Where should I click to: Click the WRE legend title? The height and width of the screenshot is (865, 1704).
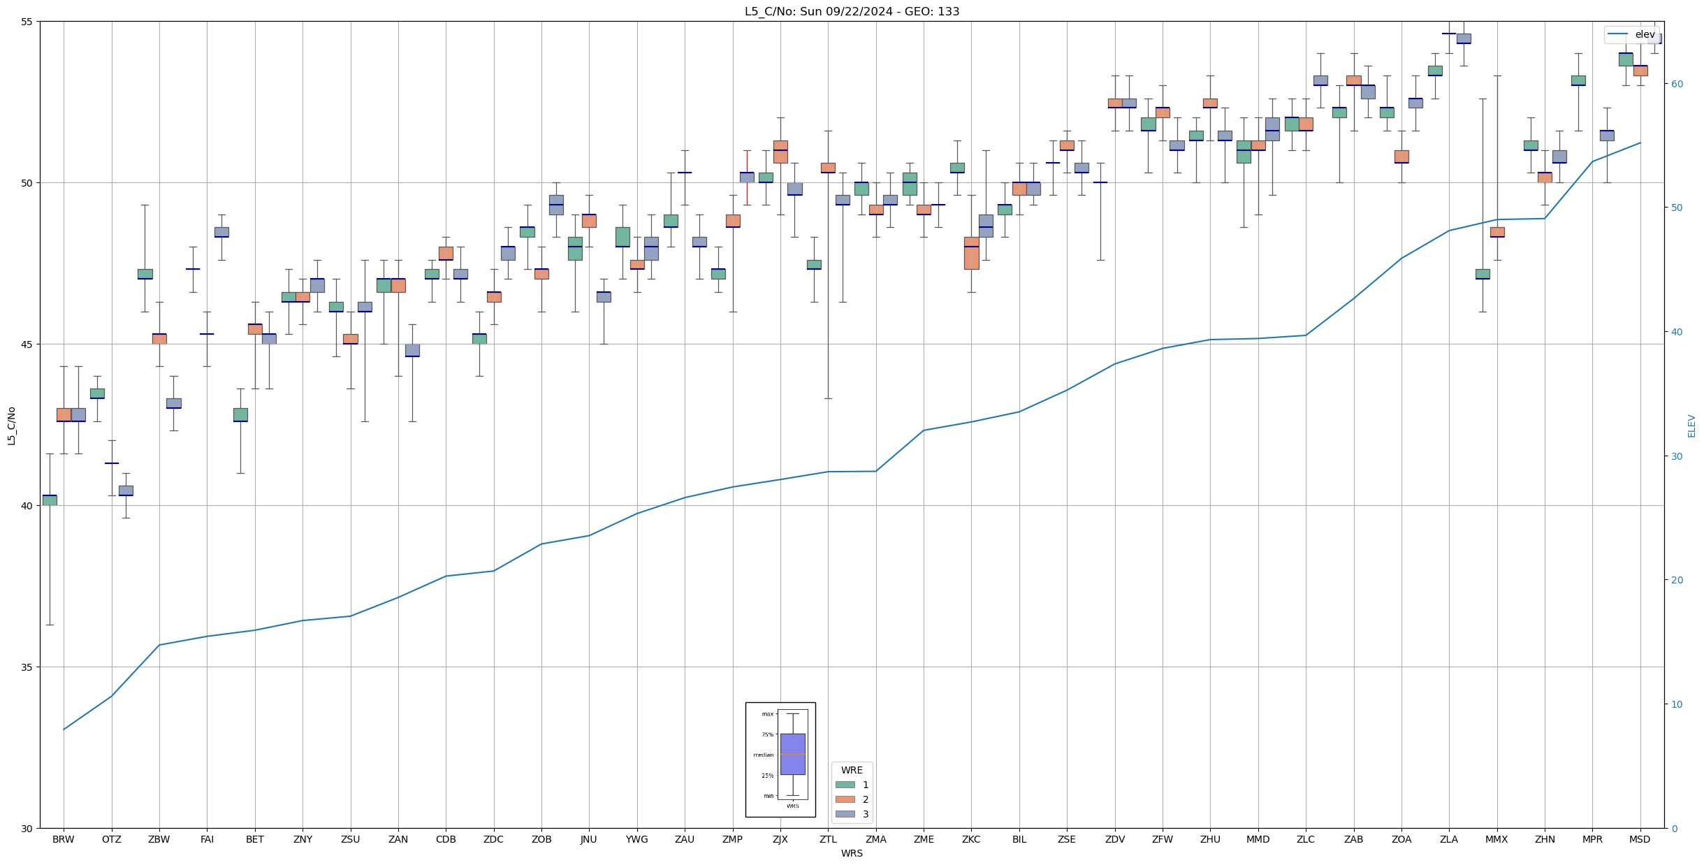tap(852, 770)
